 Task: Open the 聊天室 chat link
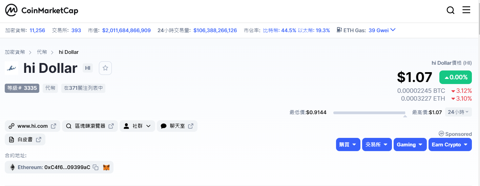tap(177, 126)
